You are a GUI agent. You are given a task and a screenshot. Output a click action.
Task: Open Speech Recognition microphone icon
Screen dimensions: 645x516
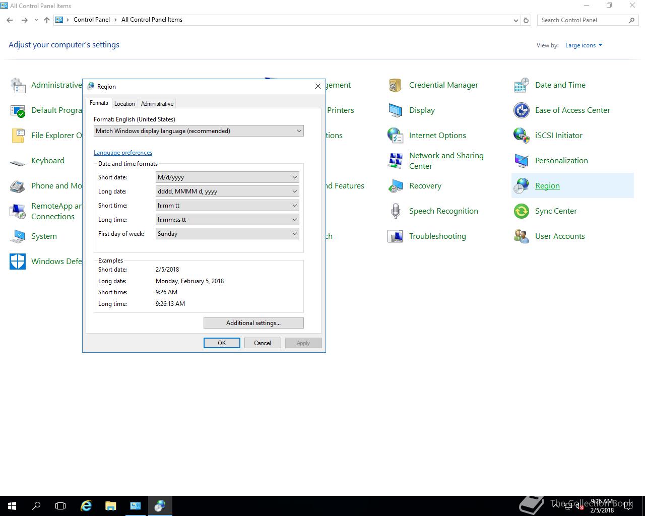pos(396,211)
